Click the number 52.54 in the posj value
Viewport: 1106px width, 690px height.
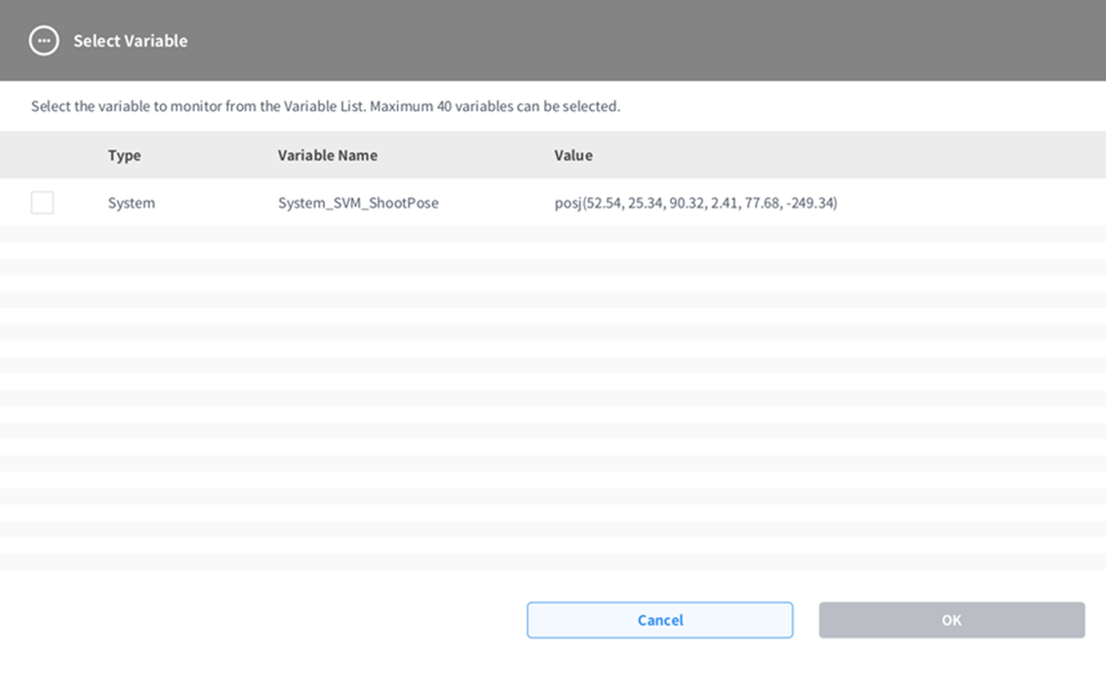pyautogui.click(x=603, y=204)
